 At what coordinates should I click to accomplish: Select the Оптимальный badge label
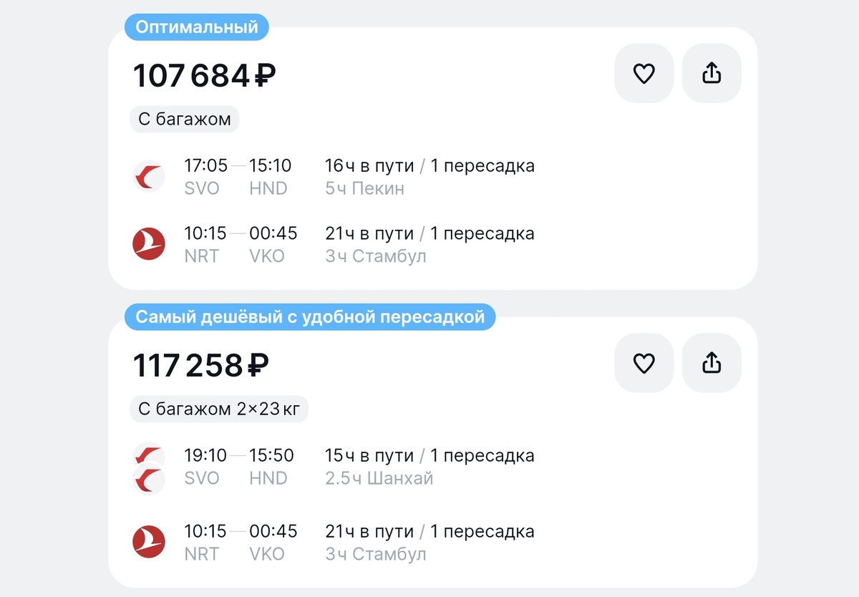[196, 27]
